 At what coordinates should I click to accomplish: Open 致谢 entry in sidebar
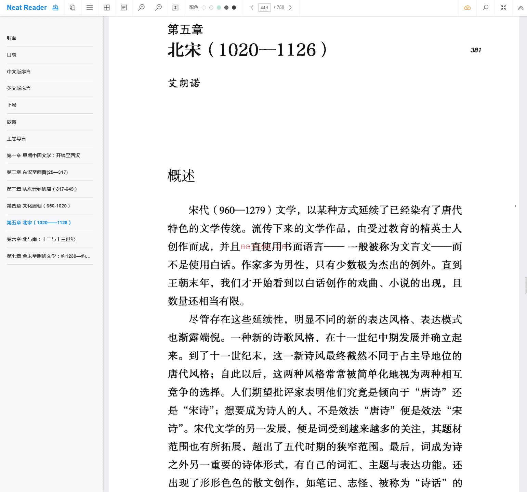[x=50, y=122]
